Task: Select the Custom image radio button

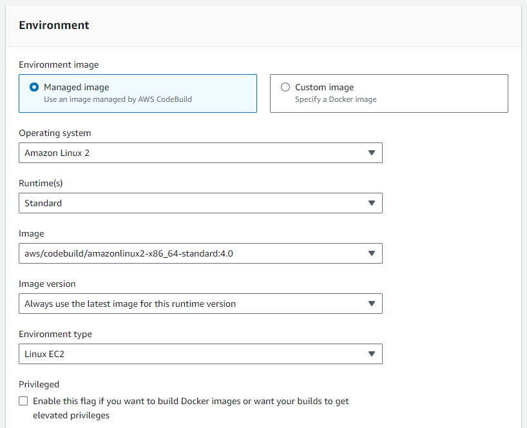Action: (x=285, y=87)
